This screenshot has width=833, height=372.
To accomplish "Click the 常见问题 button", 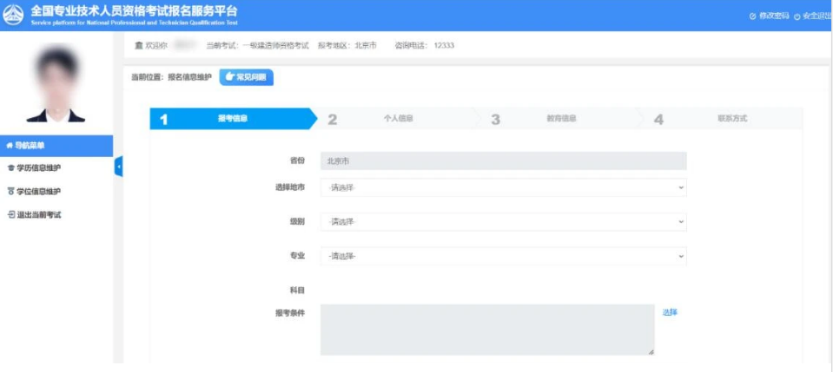I will tap(247, 77).
